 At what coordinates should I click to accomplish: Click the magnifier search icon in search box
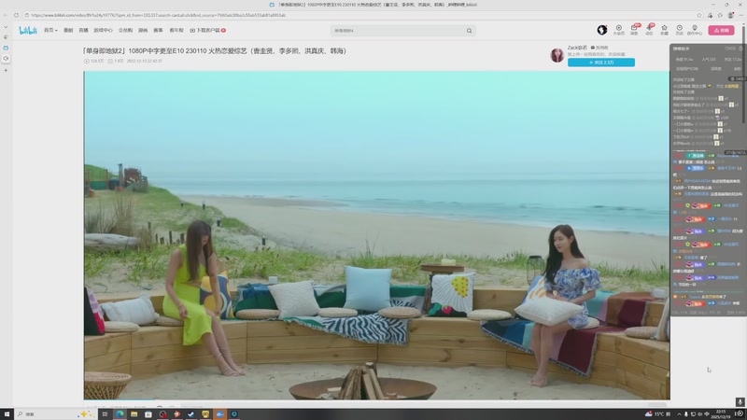tap(470, 31)
